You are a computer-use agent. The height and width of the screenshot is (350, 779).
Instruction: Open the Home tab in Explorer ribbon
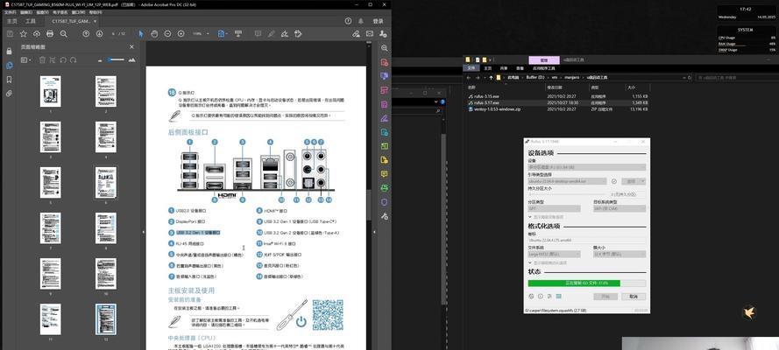coord(488,68)
